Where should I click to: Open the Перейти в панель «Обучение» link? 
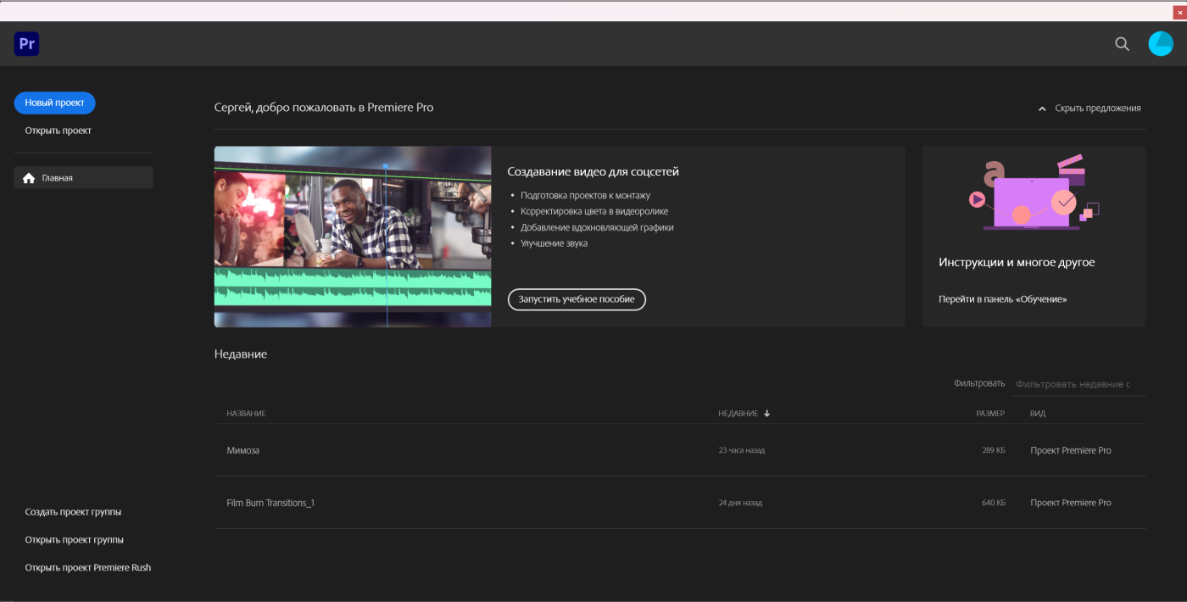coord(1002,299)
